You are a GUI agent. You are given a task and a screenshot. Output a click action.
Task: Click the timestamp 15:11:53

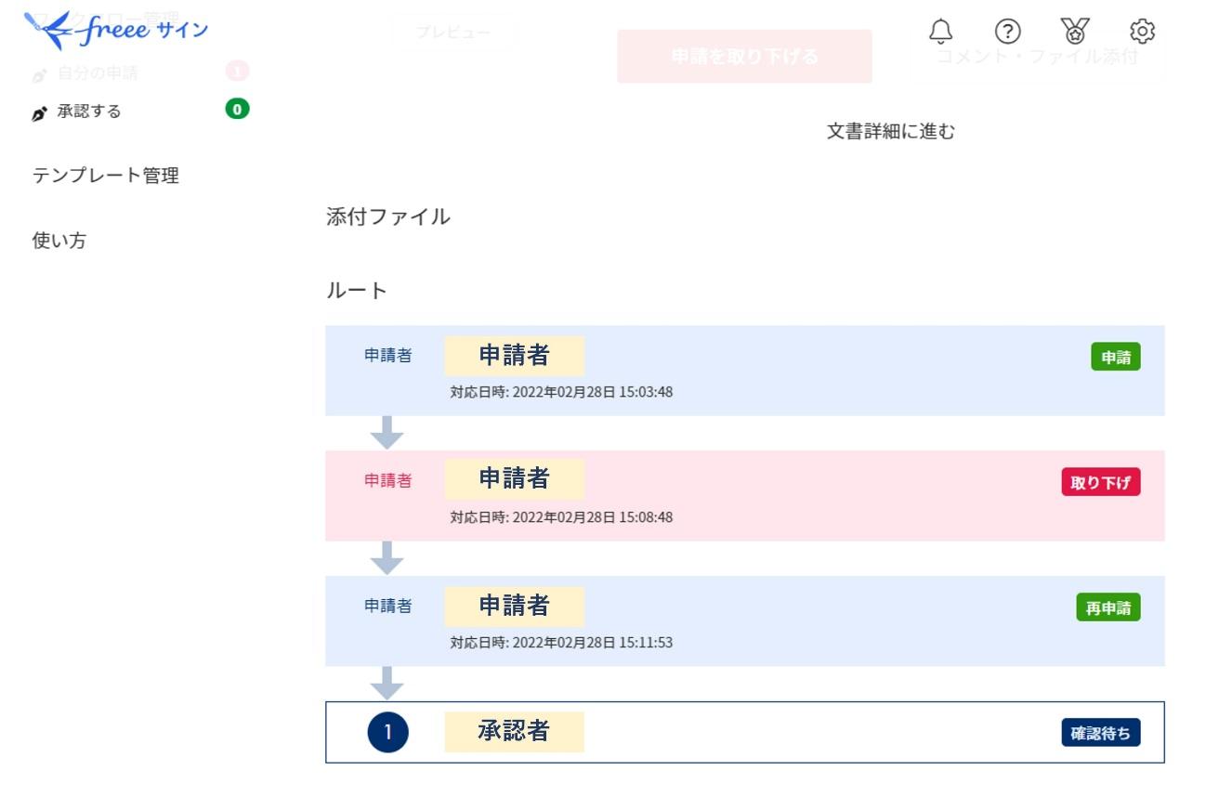click(x=561, y=643)
